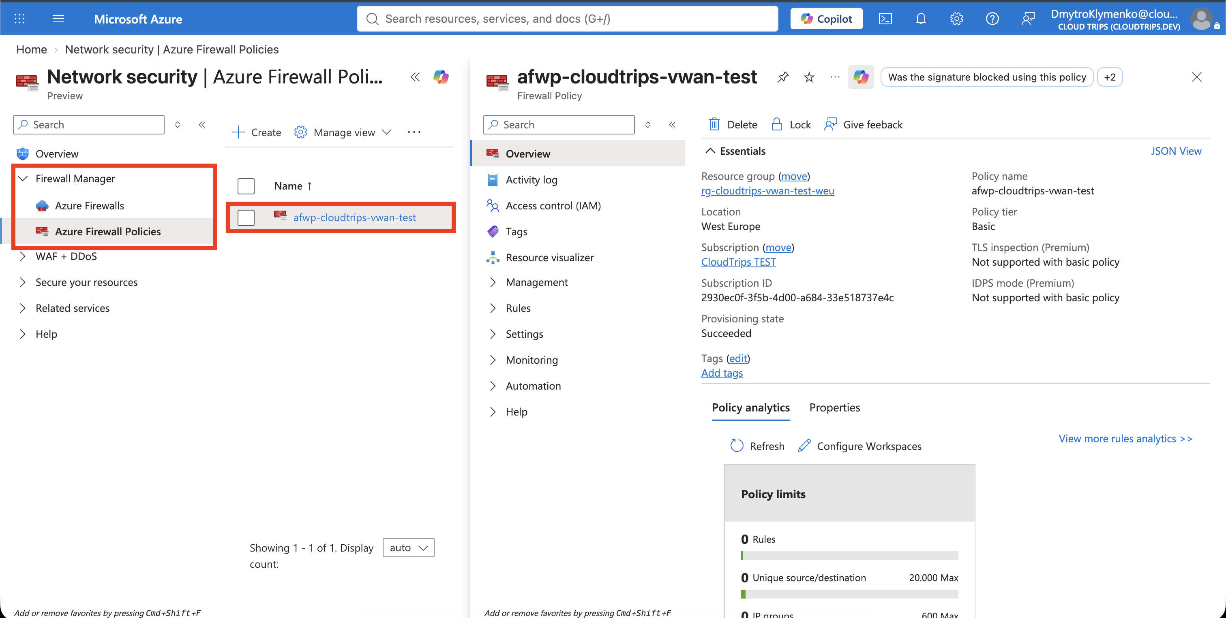Open Copilot icon beside Network security title
The width and height of the screenshot is (1226, 618).
(441, 77)
